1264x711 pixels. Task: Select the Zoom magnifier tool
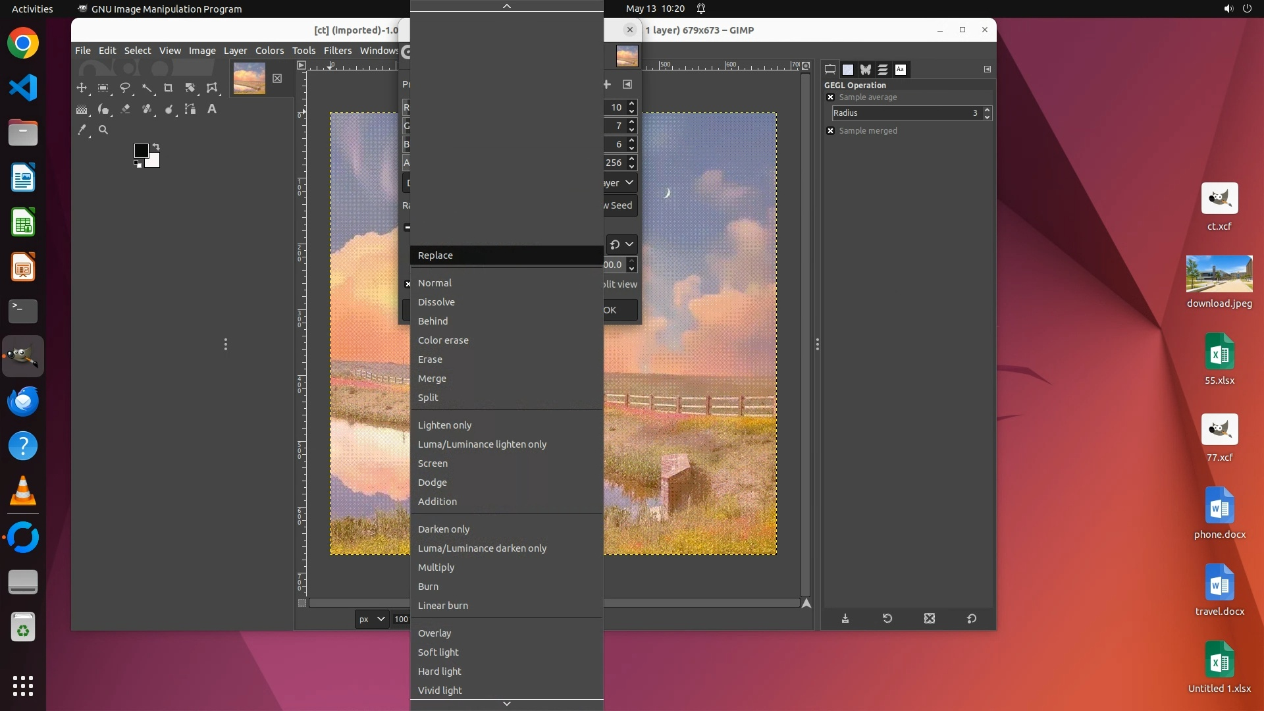pos(103,130)
